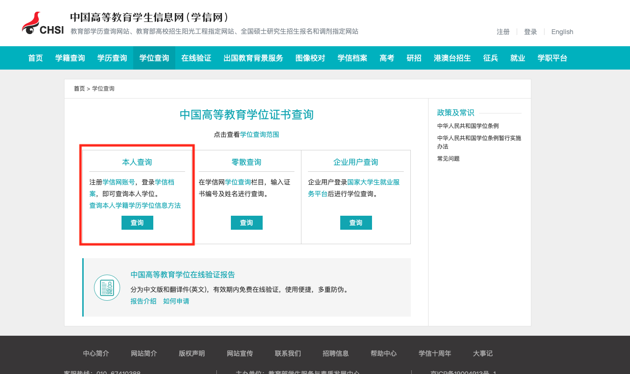
Task: Select the 研招 navigation item
Action: click(414, 58)
